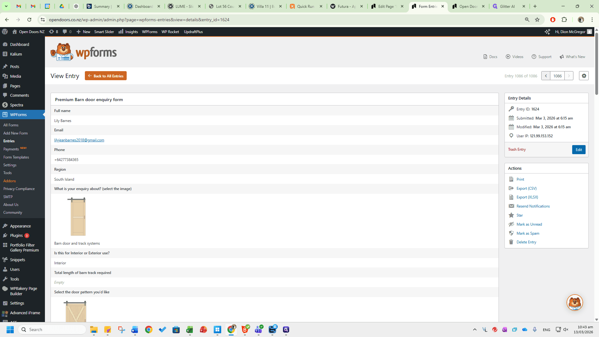This screenshot has width=599, height=337.
Task: Click the Mark as Spam shield icon
Action: pos(511,233)
